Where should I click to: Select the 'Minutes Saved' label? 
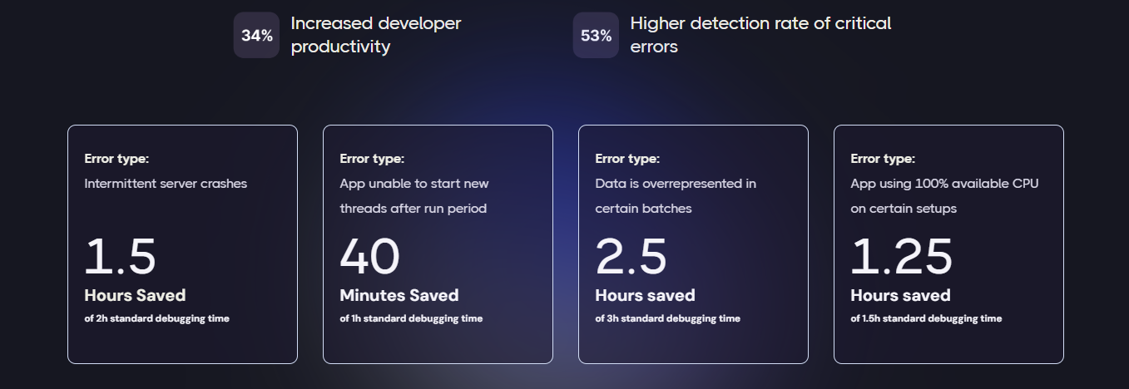399,295
